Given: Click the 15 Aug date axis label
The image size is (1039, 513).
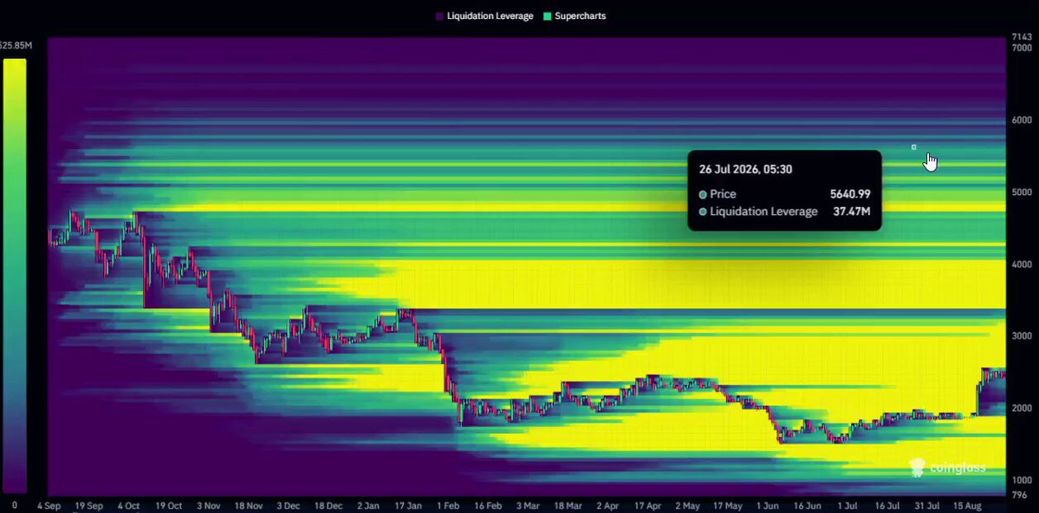Looking at the screenshot, I should click(966, 506).
